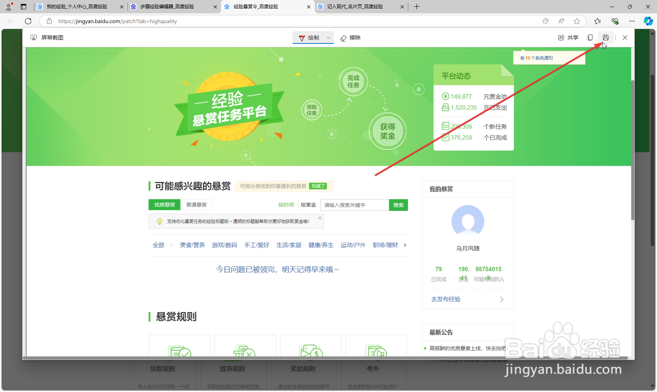
Task: View site information lock icon
Action: pyautogui.click(x=49, y=21)
